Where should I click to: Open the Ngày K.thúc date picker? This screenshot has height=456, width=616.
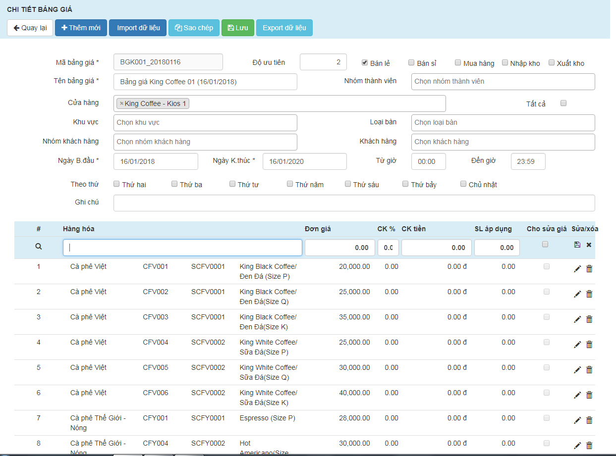pos(305,161)
